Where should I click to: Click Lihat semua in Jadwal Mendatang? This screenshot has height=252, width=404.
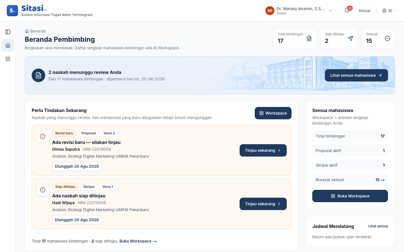pos(378,226)
